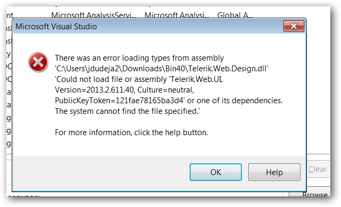
Task: Click the 'Could not load file or assembly' line
Action: point(139,79)
